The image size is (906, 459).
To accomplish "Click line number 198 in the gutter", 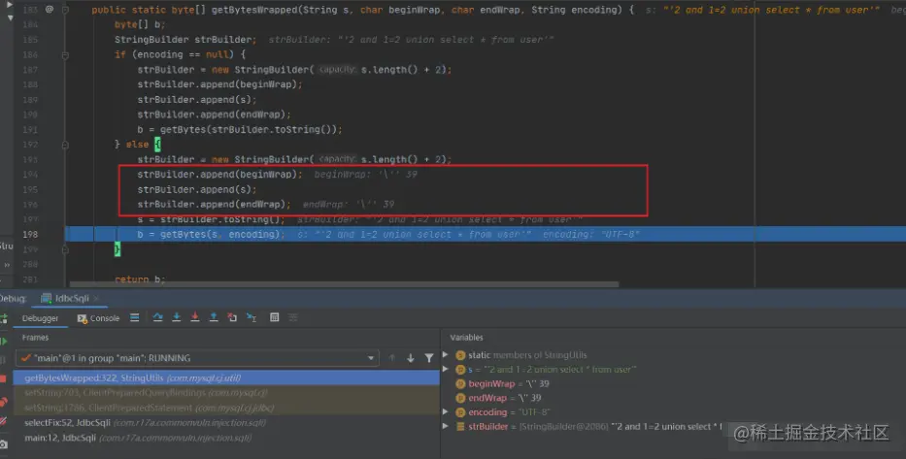I will point(30,235).
